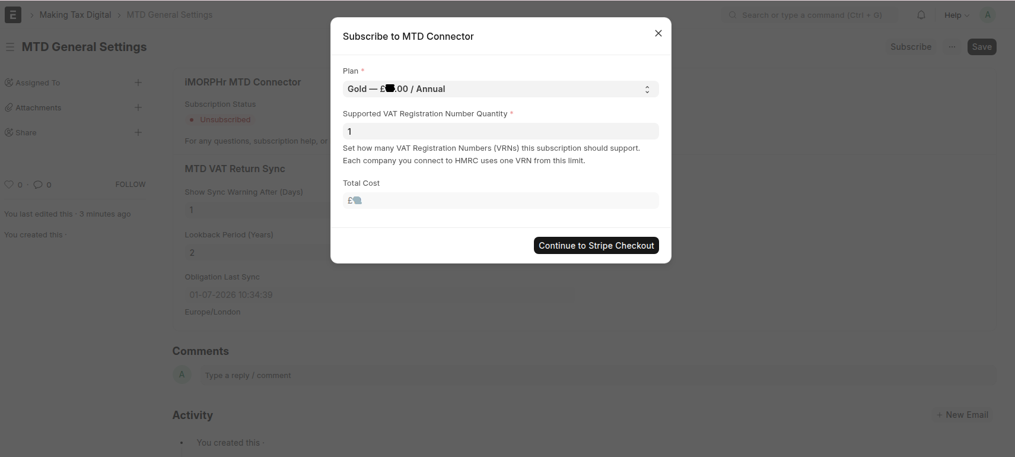Open the Help menu
1015x457 pixels.
pos(956,15)
